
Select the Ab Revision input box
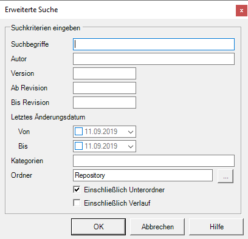click(105, 88)
